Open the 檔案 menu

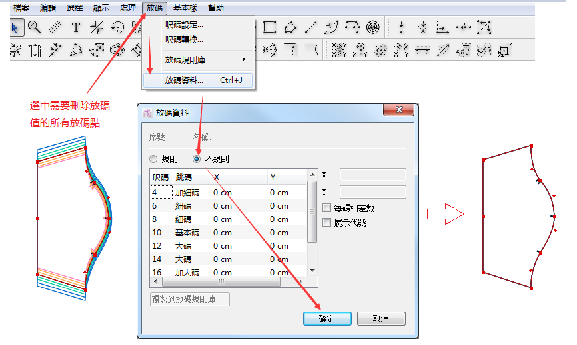tap(21, 8)
